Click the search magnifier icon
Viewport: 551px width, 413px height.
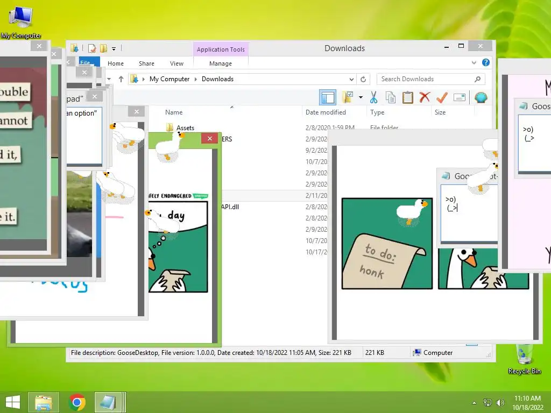pyautogui.click(x=477, y=79)
